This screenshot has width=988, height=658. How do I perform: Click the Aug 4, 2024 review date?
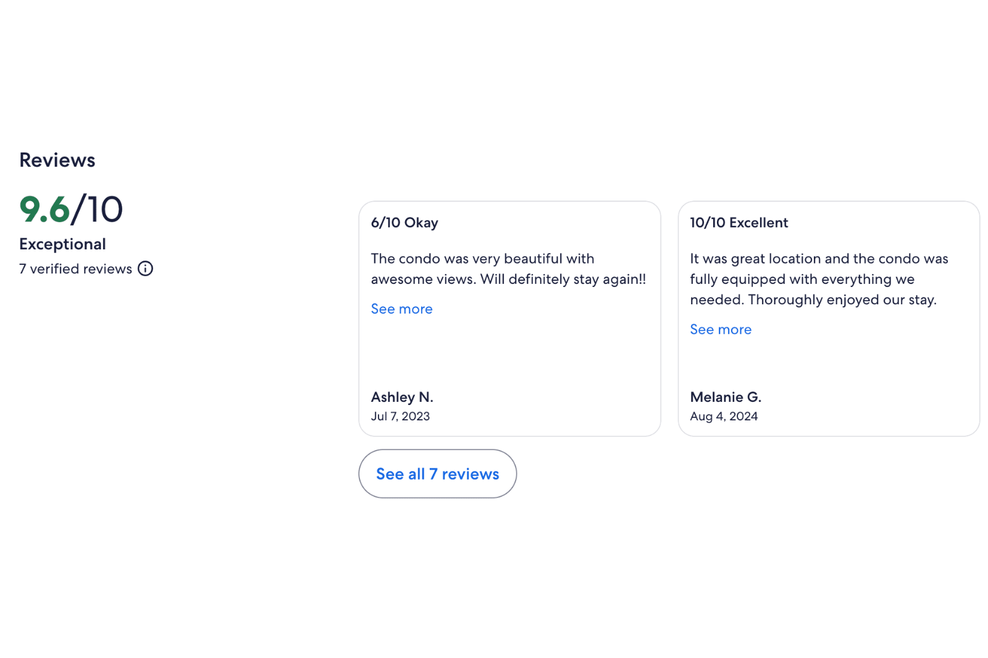[724, 417]
